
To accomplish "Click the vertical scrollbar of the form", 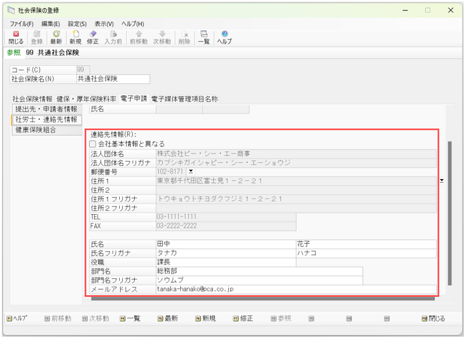I will (x=449, y=213).
